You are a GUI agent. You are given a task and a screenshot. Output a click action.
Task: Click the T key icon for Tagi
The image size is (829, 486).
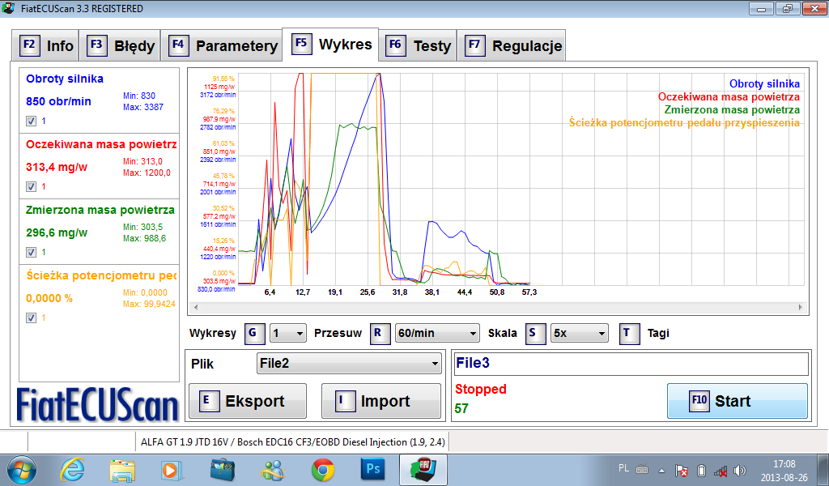pos(629,333)
